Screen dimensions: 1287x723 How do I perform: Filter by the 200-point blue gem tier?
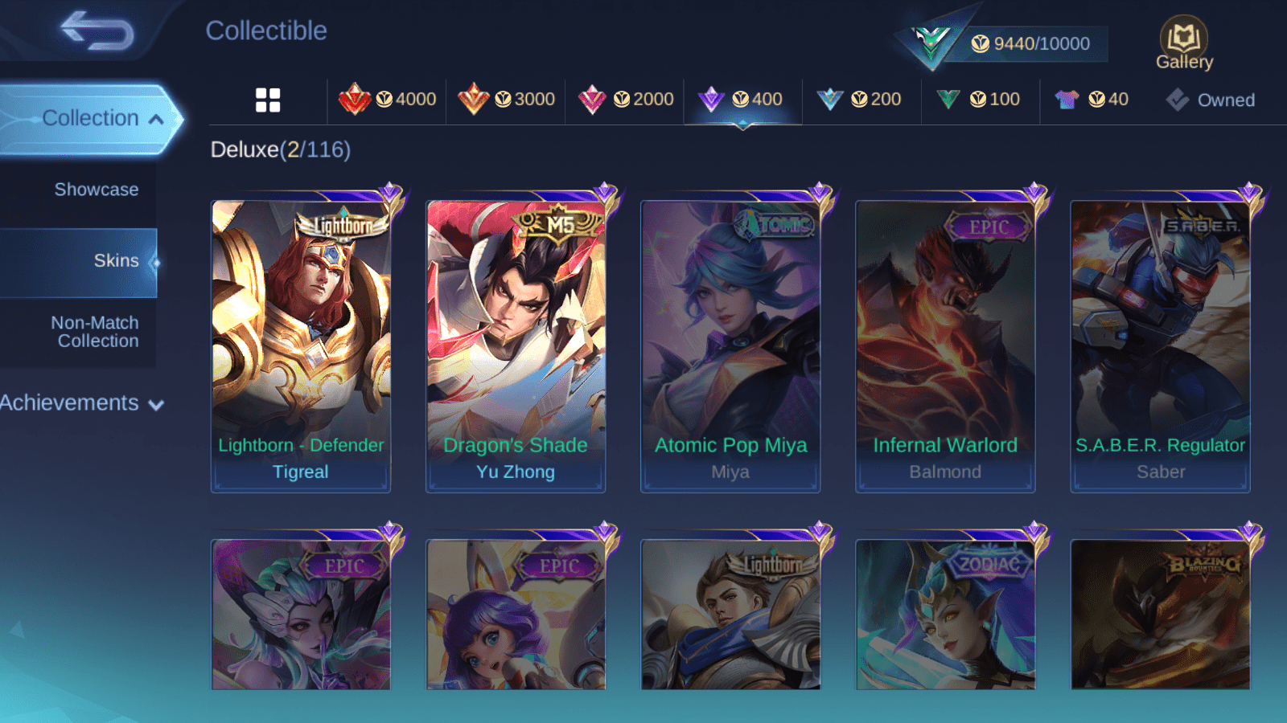[x=859, y=100]
